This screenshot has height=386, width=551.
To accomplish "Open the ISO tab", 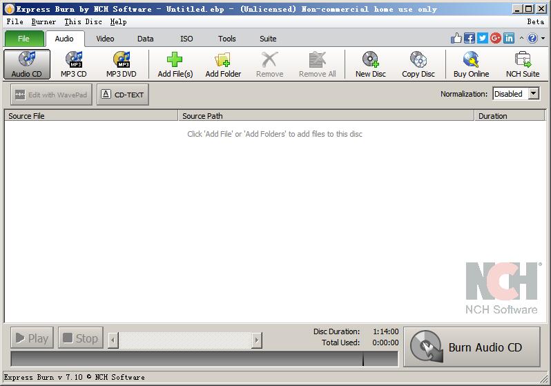I will point(186,39).
